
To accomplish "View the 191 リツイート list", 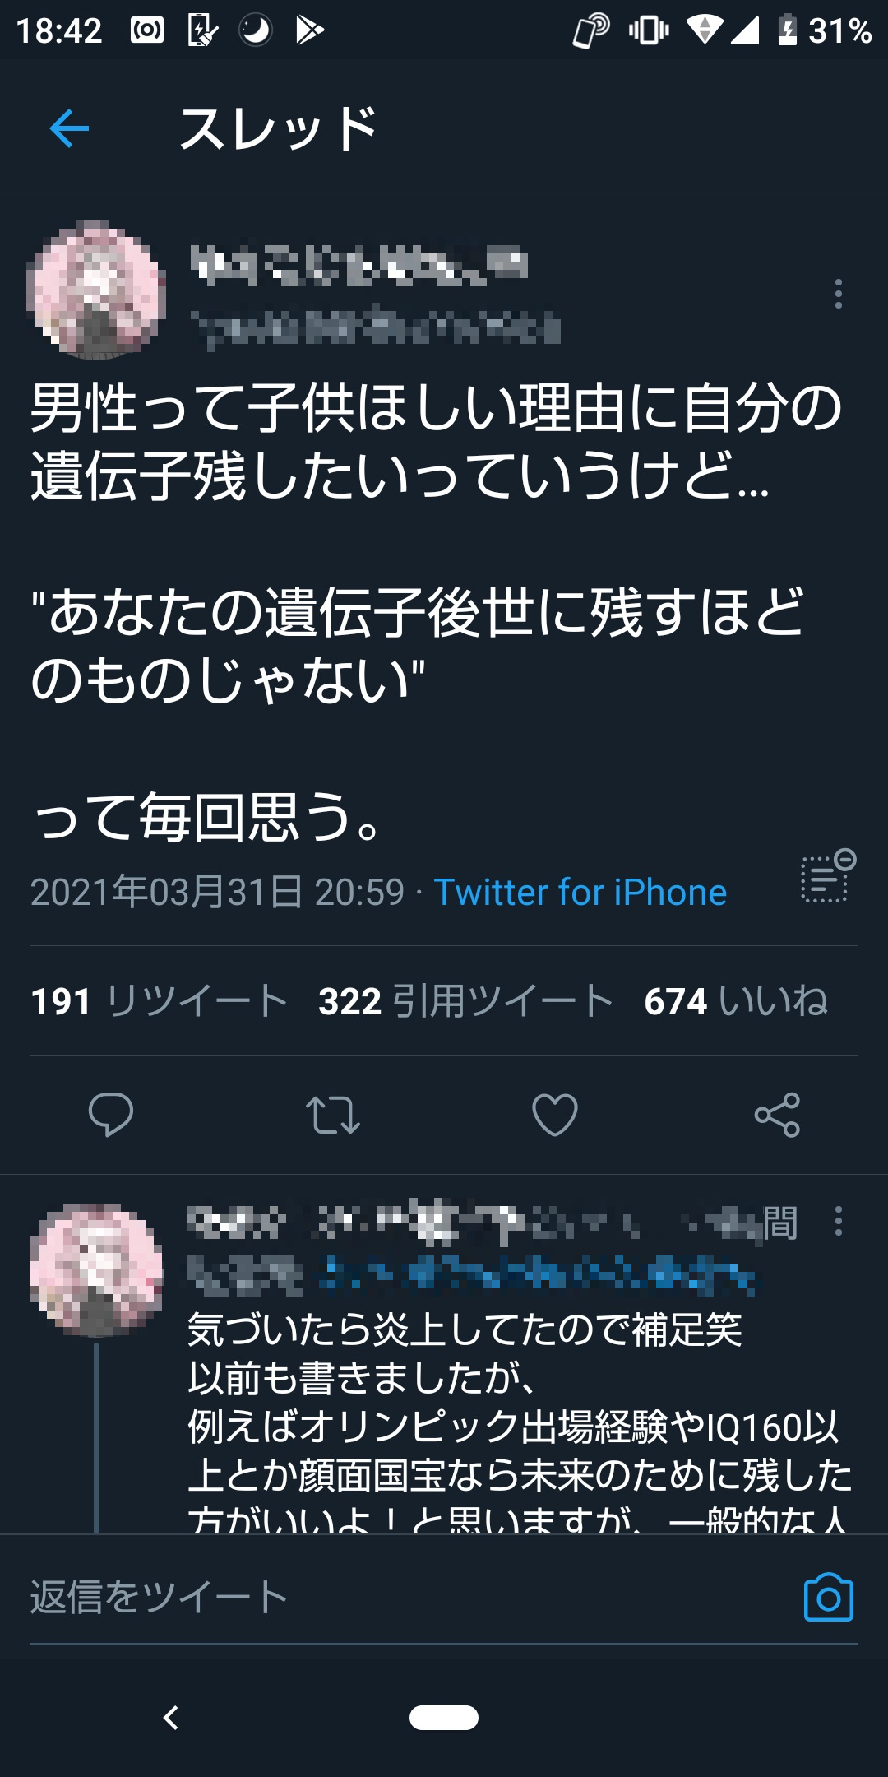I will click(160, 1001).
